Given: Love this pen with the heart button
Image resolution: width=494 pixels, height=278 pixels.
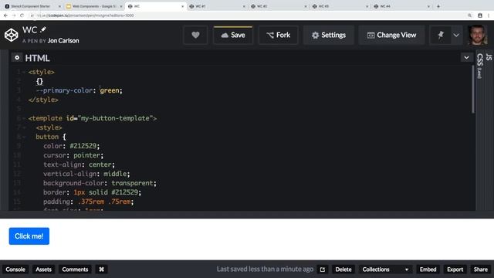Looking at the screenshot, I should (195, 35).
